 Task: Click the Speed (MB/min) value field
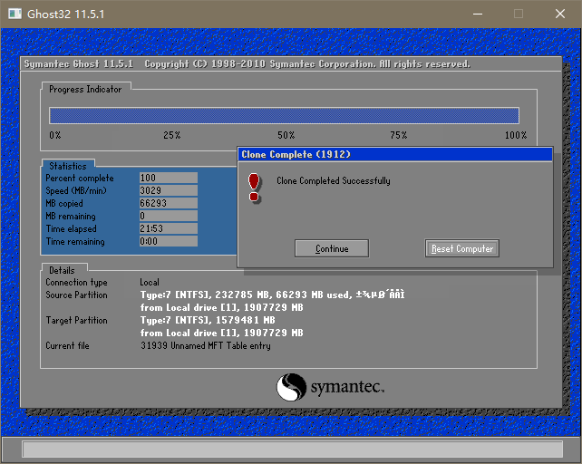coord(168,191)
